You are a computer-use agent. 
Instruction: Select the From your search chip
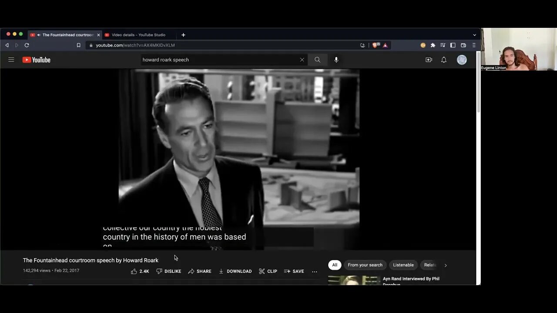point(365,265)
